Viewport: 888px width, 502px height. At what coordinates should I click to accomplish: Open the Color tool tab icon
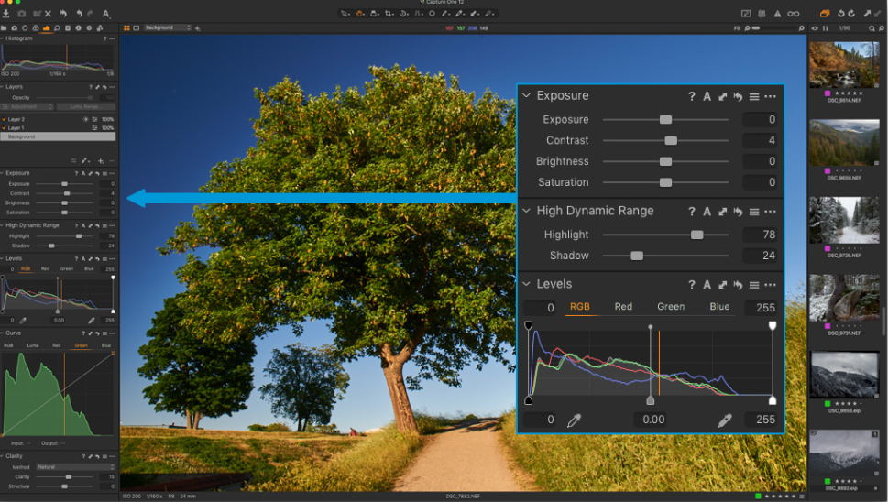35,28
